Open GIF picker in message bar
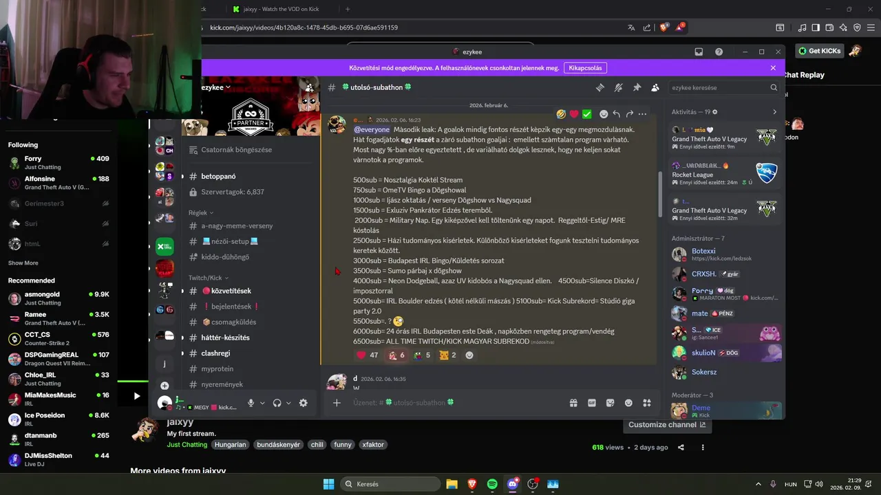This screenshot has width=881, height=495. click(592, 403)
